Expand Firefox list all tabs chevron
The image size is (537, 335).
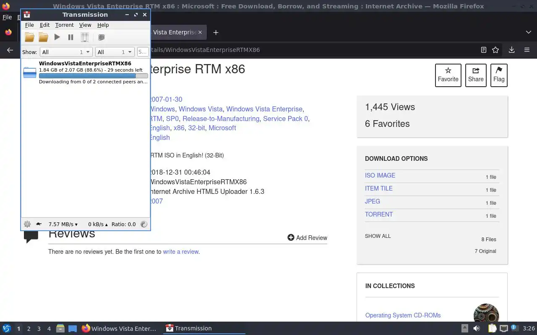coord(529,32)
